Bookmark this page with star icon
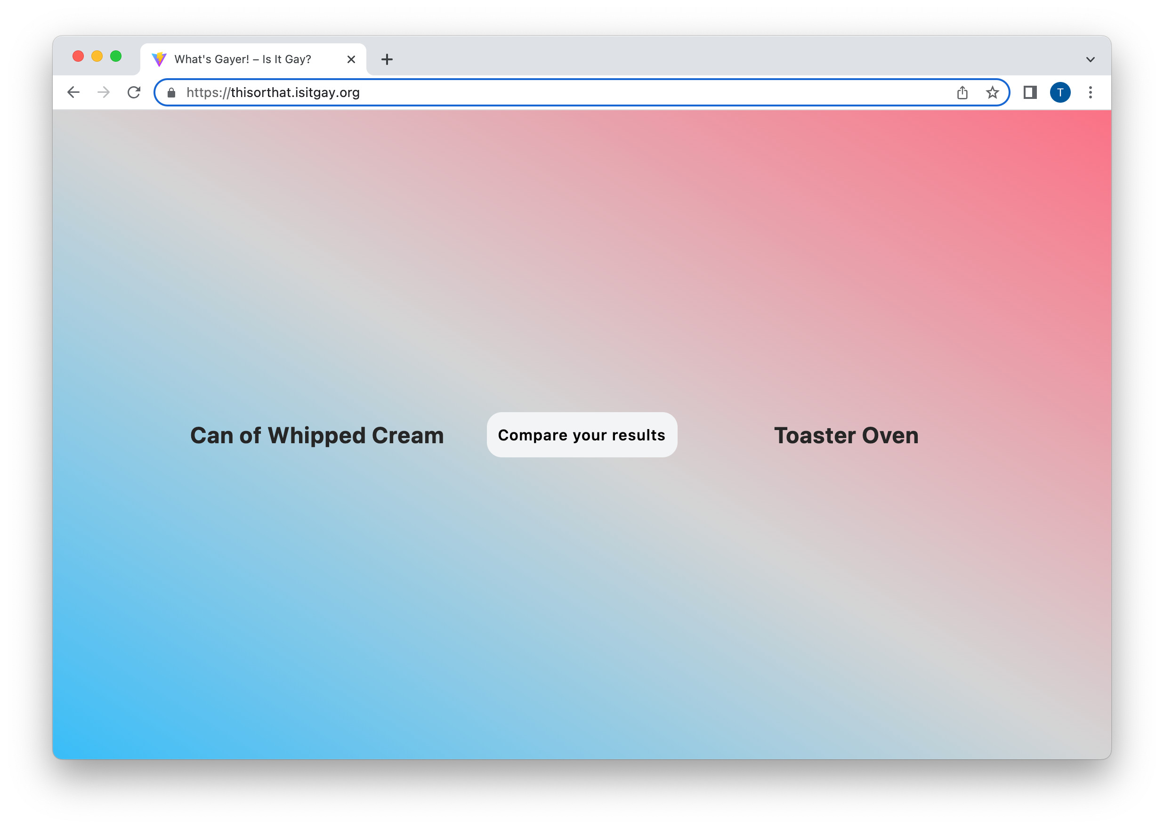This screenshot has width=1164, height=829. point(992,92)
